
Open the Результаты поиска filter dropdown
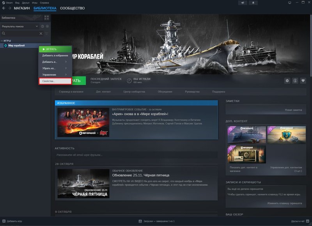(37, 26)
